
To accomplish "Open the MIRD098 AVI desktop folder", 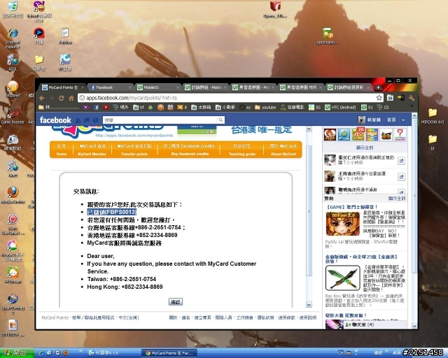I will [433, 116].
